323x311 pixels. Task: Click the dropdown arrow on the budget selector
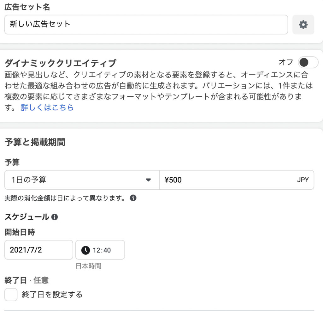148,180
